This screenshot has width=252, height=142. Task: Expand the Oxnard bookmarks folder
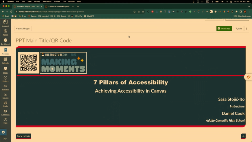pos(62,16)
